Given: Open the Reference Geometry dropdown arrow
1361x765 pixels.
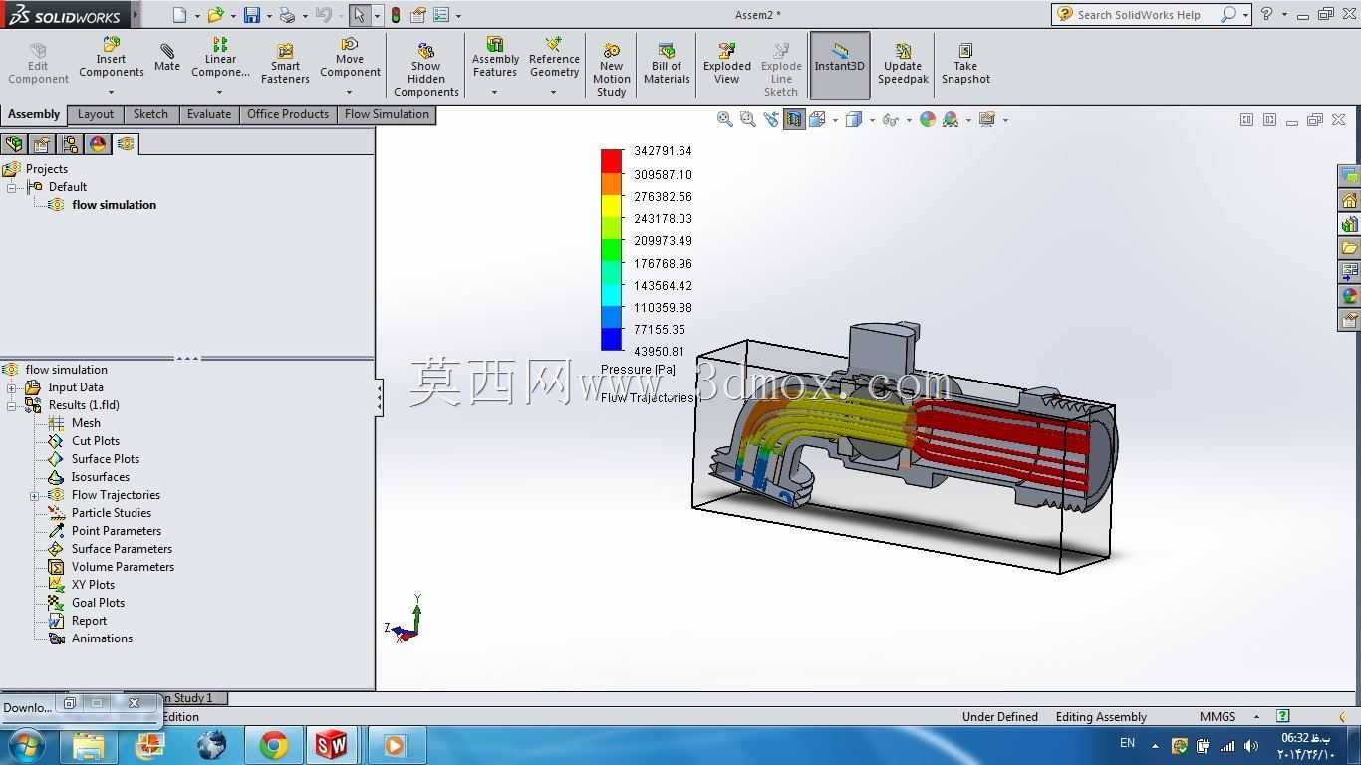Looking at the screenshot, I should pyautogui.click(x=554, y=92).
